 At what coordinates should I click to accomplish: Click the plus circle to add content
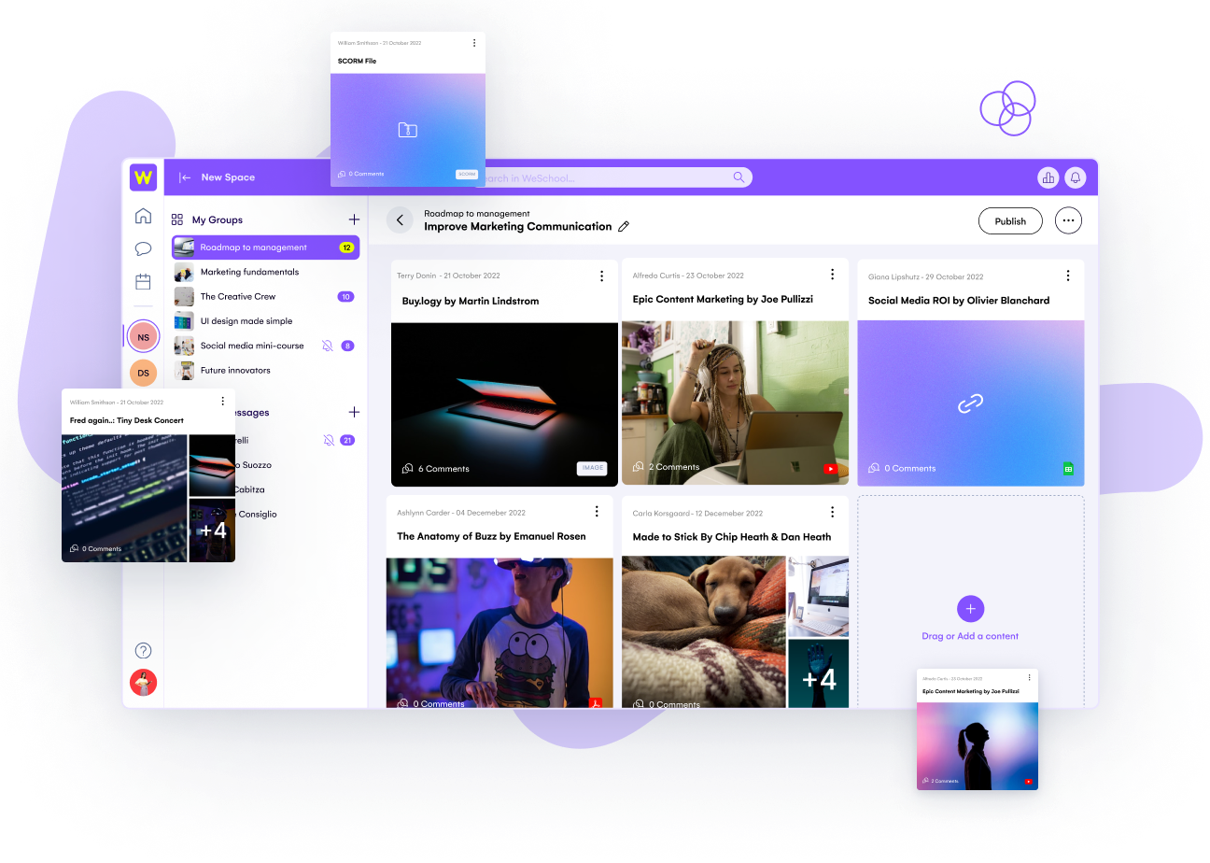click(x=970, y=609)
